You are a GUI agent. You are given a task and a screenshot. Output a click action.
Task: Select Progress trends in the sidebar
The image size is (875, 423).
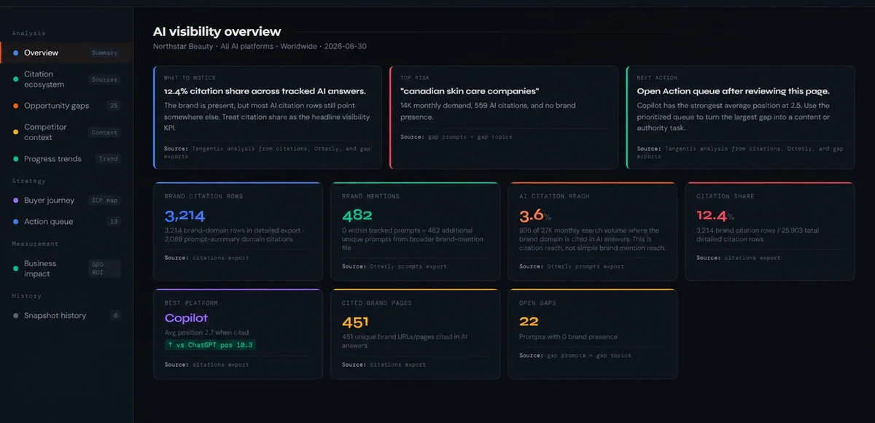[x=66, y=158]
